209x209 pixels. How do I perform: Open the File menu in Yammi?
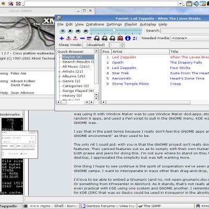[60, 25]
